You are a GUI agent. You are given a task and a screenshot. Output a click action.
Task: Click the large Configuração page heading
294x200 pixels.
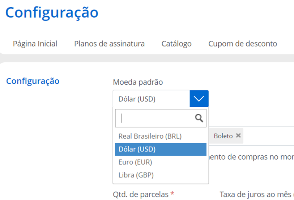(52, 12)
